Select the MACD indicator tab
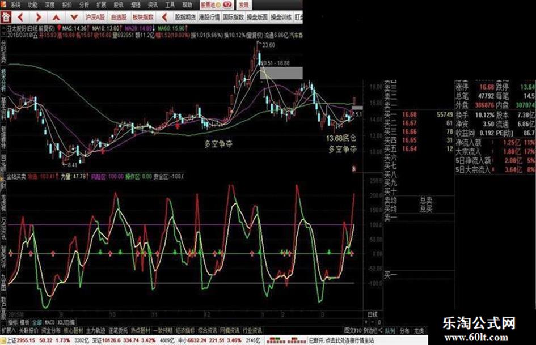536x345 pixels. click(x=49, y=322)
